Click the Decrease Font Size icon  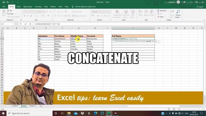pyautogui.click(x=50, y=12)
